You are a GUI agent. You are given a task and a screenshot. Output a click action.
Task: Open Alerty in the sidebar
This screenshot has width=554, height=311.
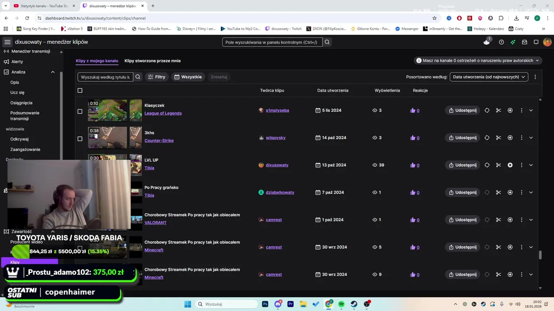point(17,62)
